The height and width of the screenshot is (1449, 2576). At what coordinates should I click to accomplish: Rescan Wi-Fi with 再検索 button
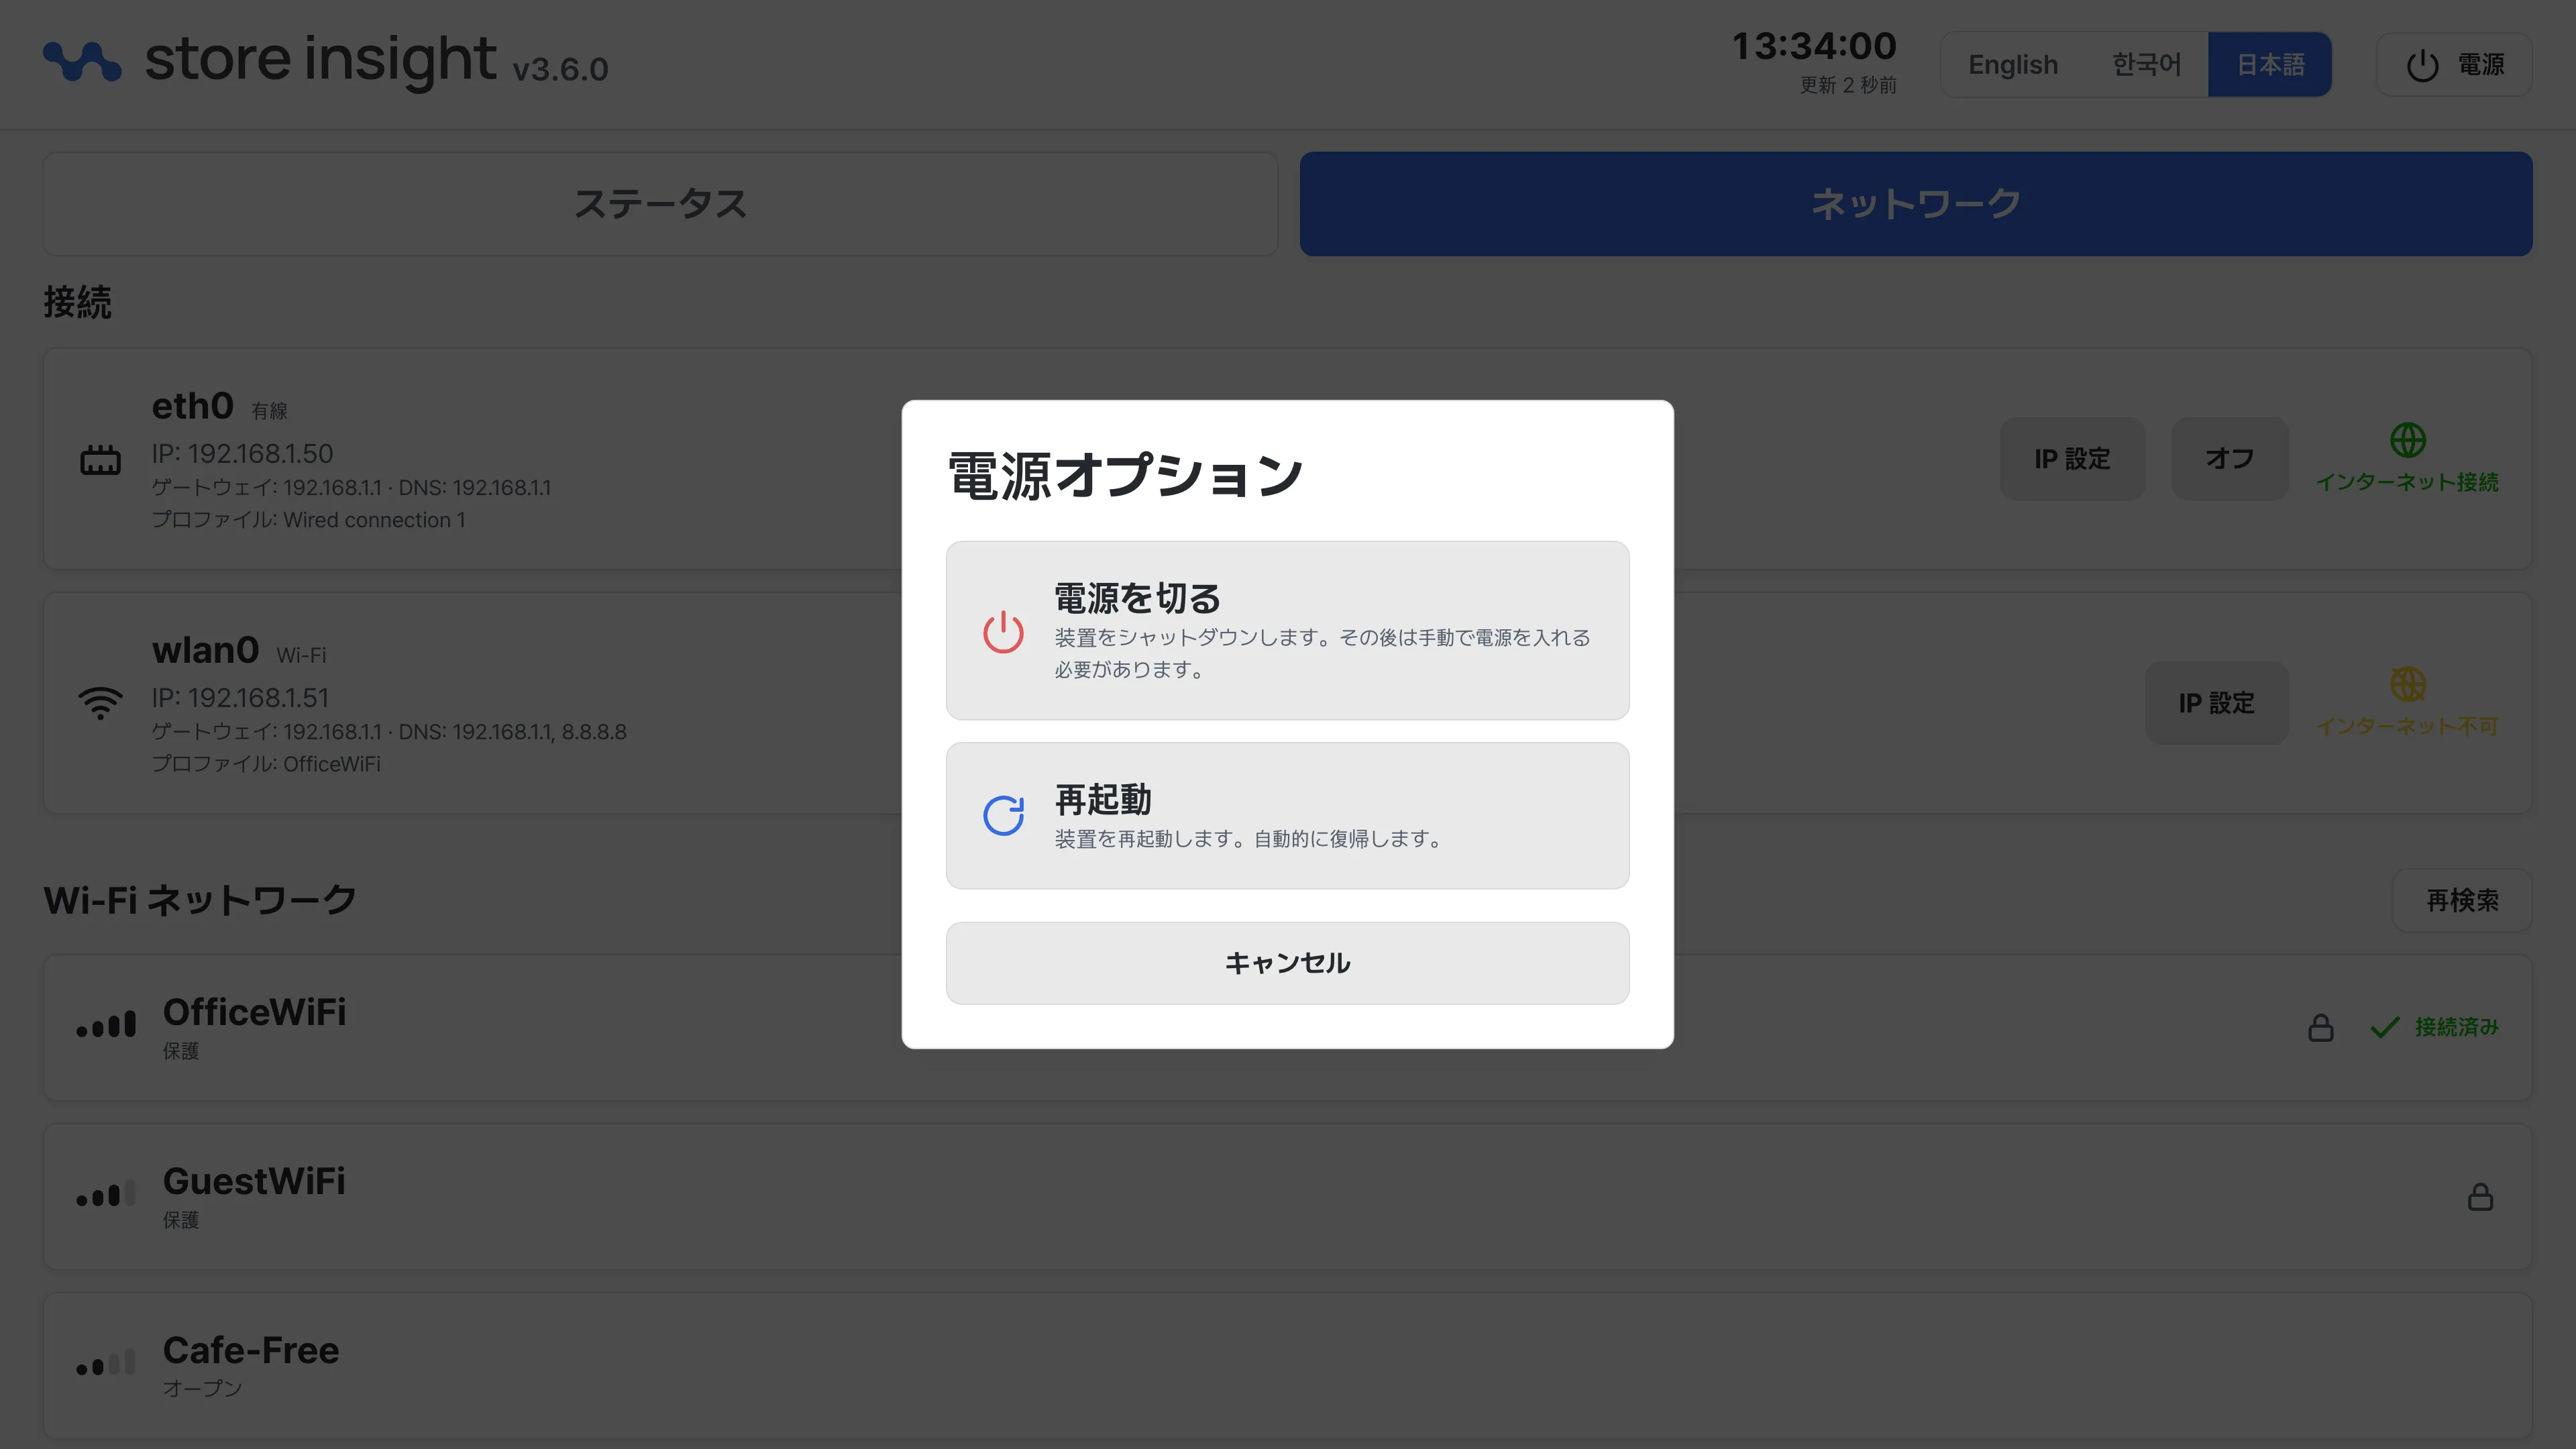coord(2462,900)
